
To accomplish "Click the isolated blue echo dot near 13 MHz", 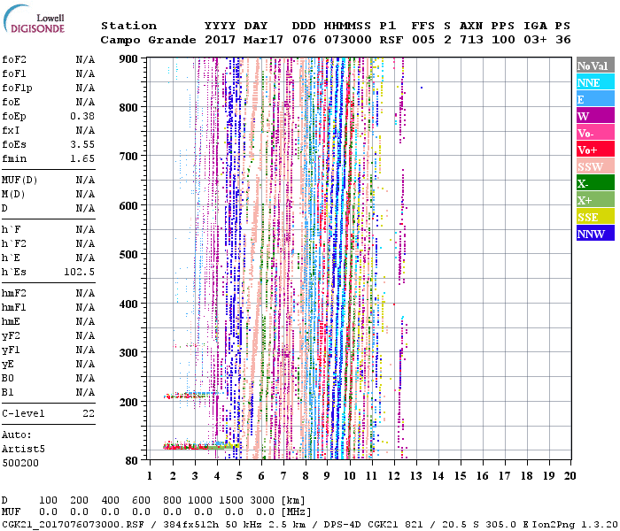I will pyautogui.click(x=422, y=88).
